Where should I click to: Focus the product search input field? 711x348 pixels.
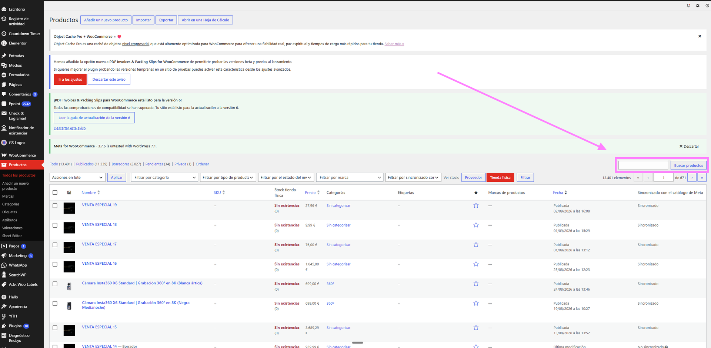643,165
